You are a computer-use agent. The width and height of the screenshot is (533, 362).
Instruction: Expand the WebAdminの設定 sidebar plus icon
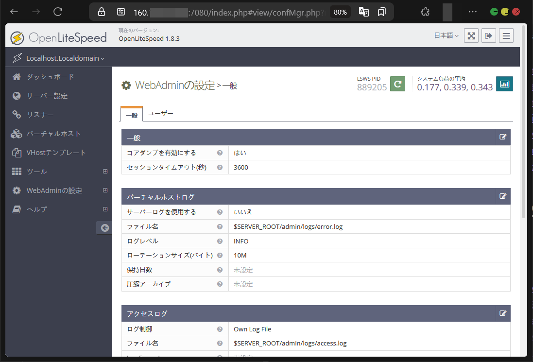pos(105,190)
